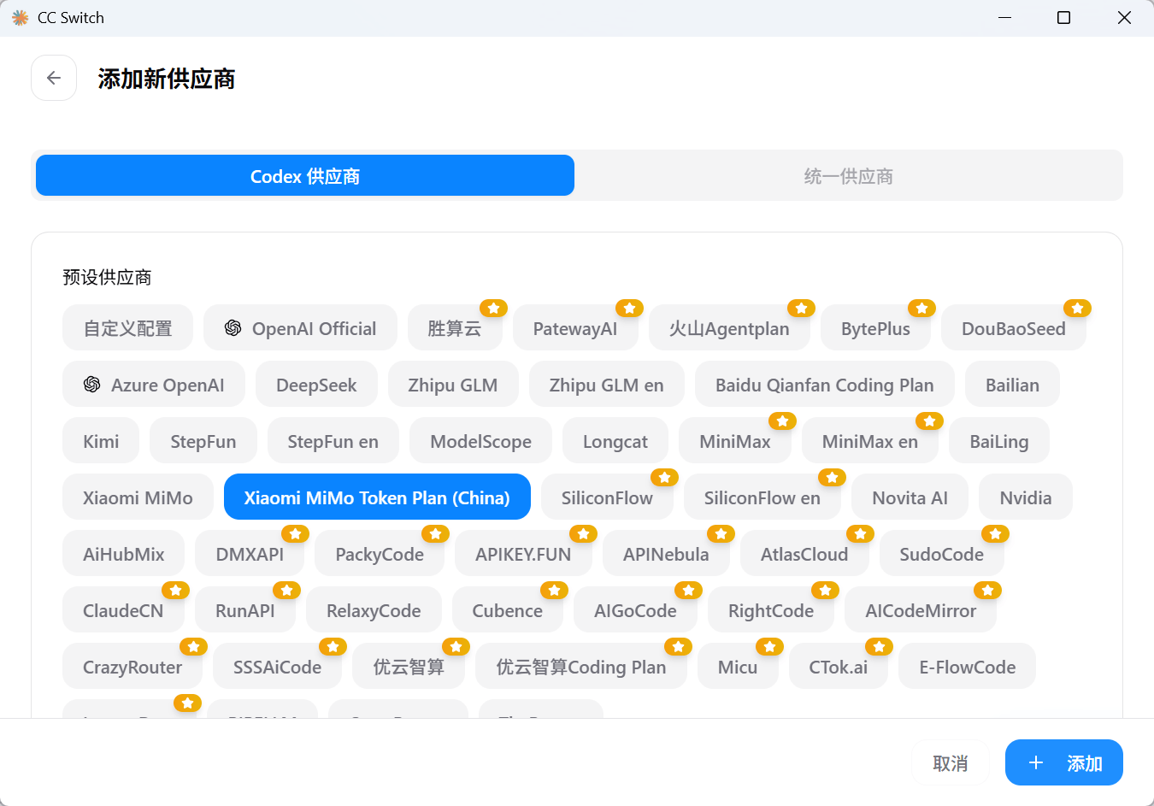Image resolution: width=1154 pixels, height=806 pixels.
Task: Choose the OpenAI Official preset
Action: click(x=300, y=328)
